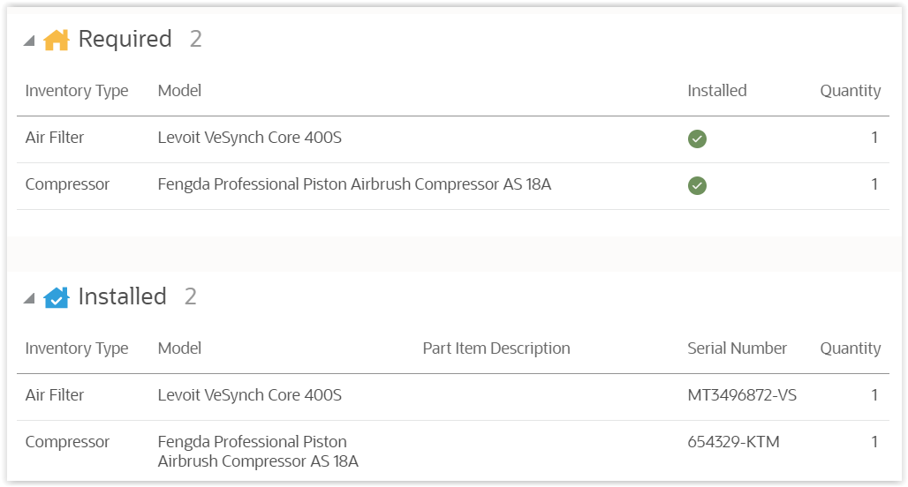Click serial number MT3496872-VS
Image resolution: width=908 pixels, height=487 pixels.
coord(742,395)
